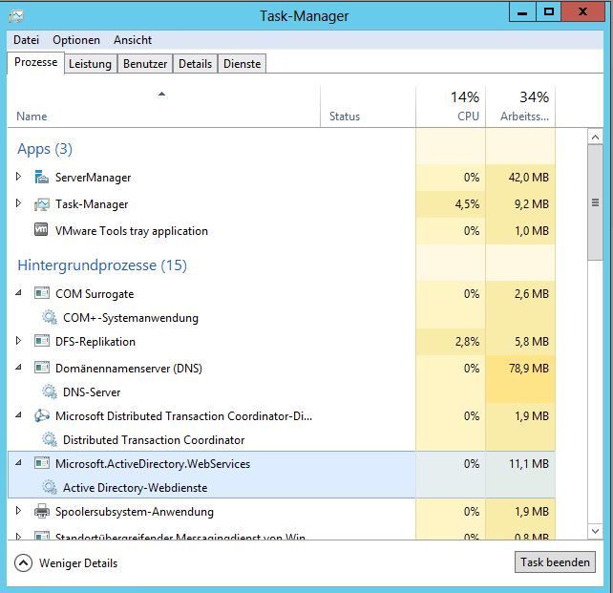Select the Active Directory-Webdienste row text

point(135,487)
